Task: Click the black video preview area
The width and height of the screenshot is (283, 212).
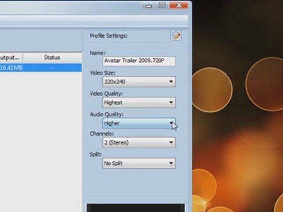Action: pyautogui.click(x=135, y=208)
